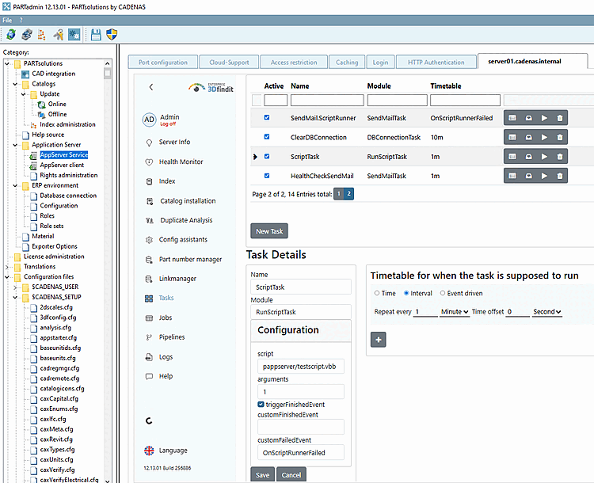Delete the HealthCheckSendMail task via trash icon
The image size is (594, 483).
[x=559, y=176]
